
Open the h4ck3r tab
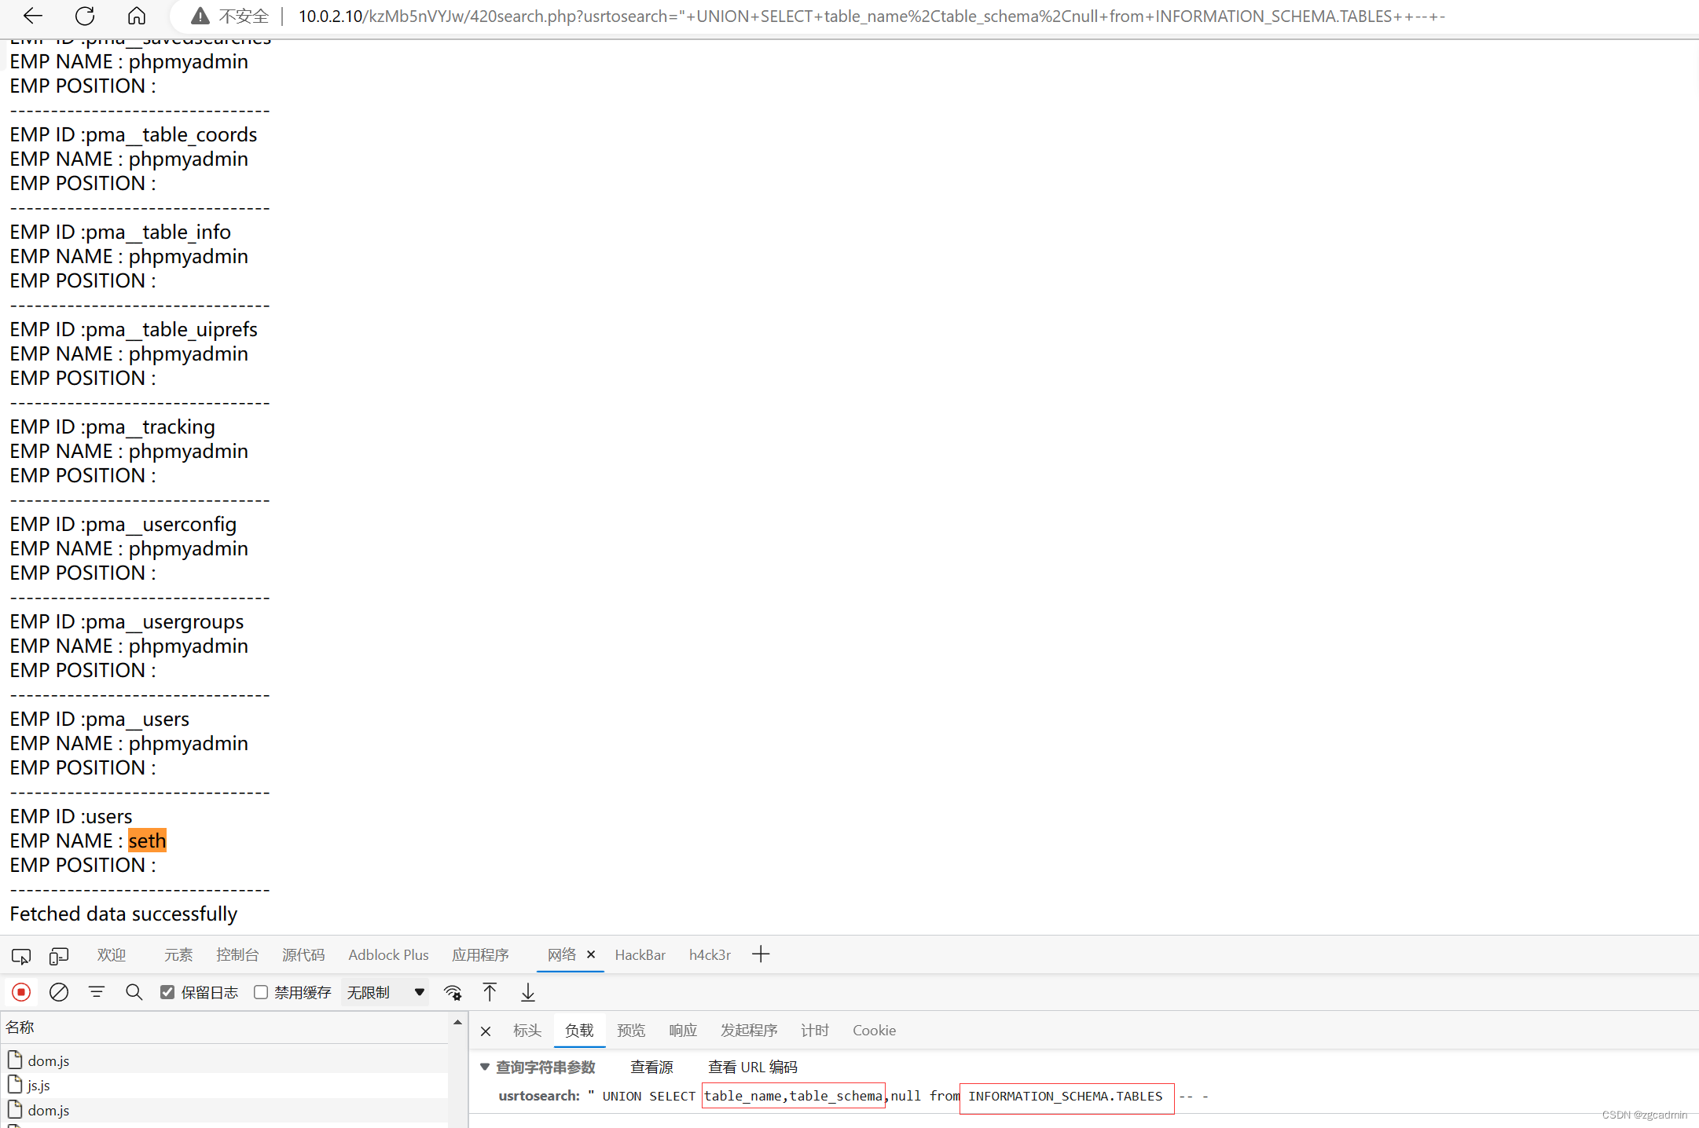click(x=710, y=954)
